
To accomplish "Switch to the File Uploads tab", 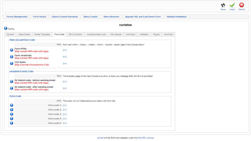I will (116, 34).
